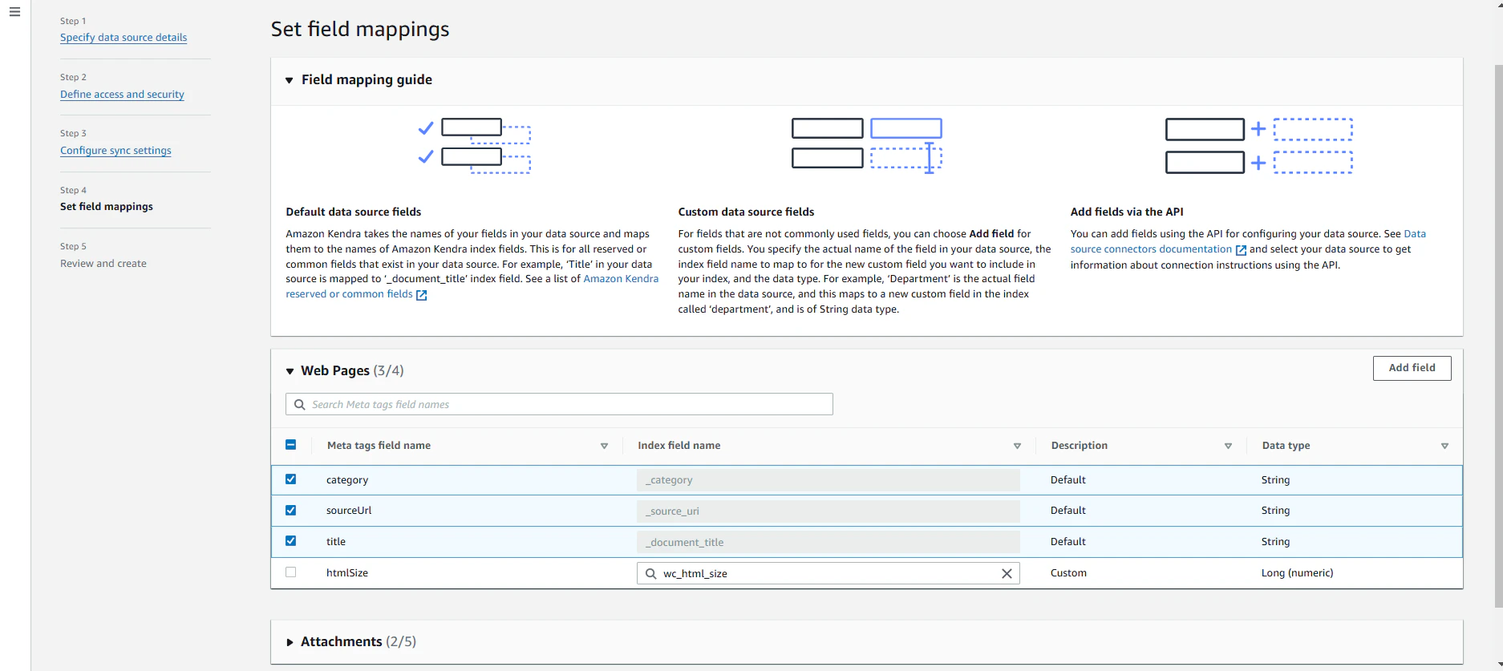This screenshot has width=1503, height=671.
Task: Sort by Meta tags field name
Action: [604, 446]
